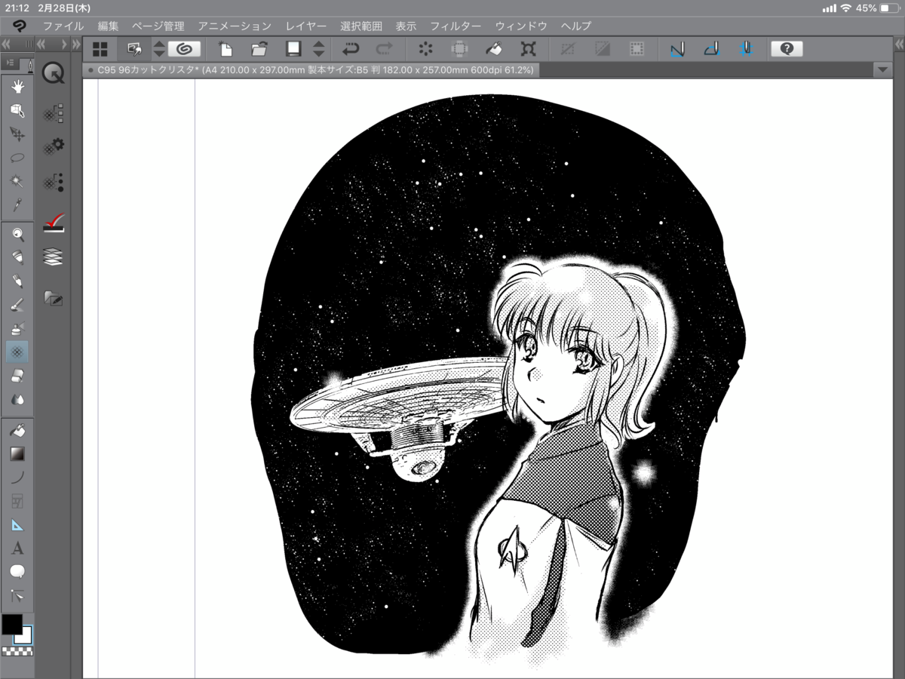Open the Sub Tool palette icon

click(54, 114)
